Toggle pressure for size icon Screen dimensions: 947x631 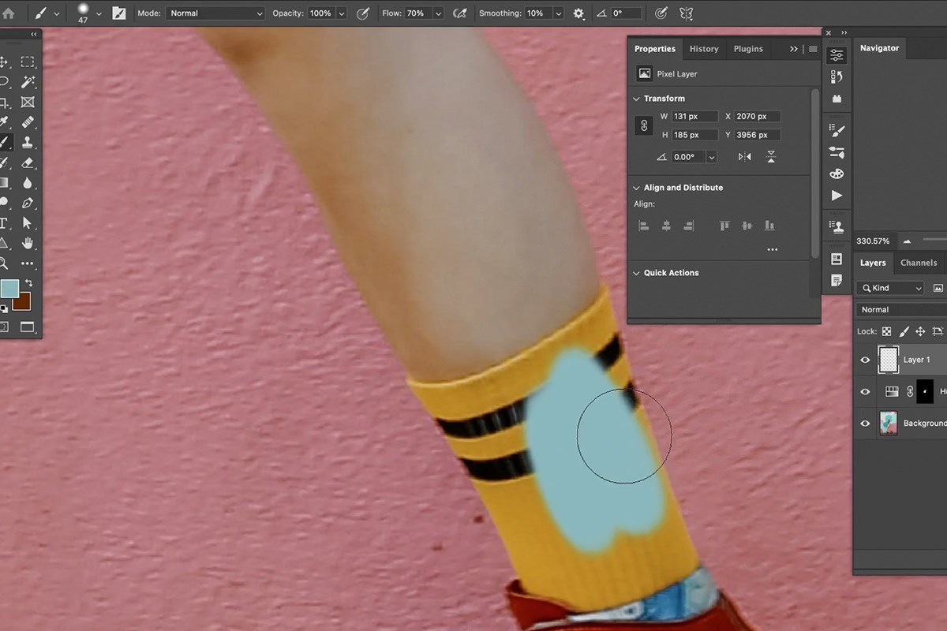[x=661, y=13]
